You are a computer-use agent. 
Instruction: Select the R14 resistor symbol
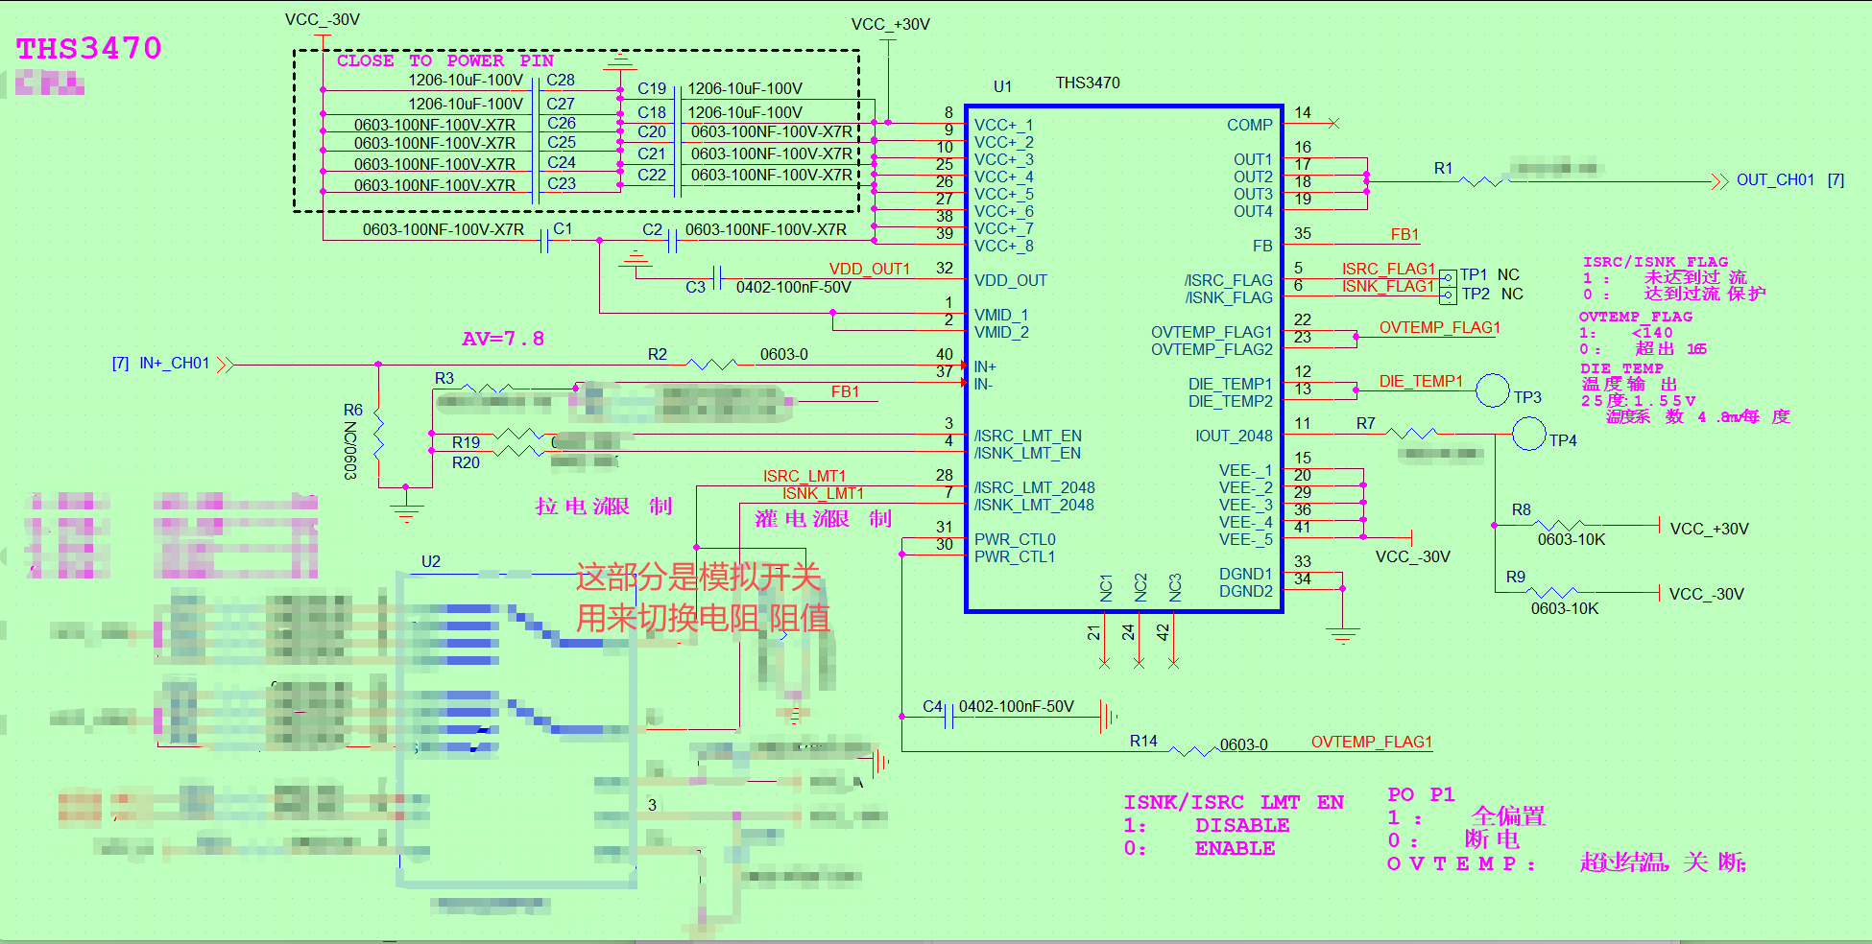pyautogui.click(x=1193, y=751)
